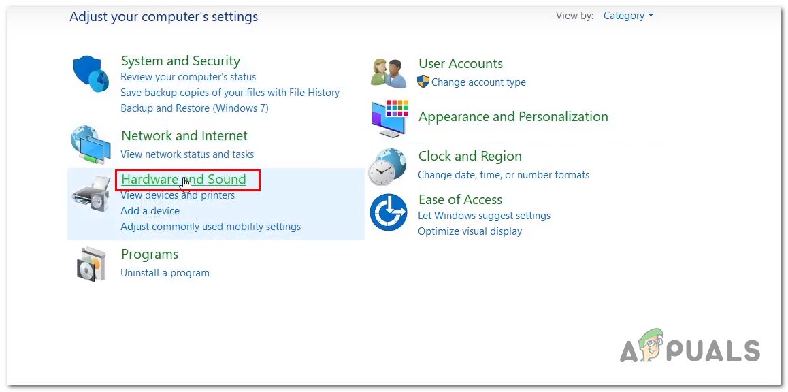The image size is (788, 392).
Task: Open Change date, time, or number formats
Action: pyautogui.click(x=504, y=175)
